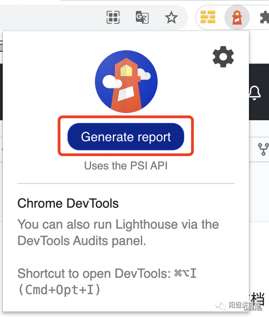Click the 'Chrome DevTools' heading

coord(68,203)
